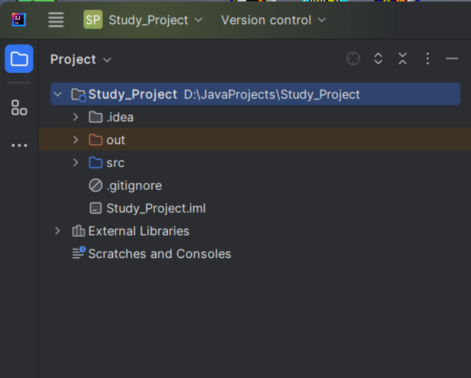Open the Study_Project project dropdown
Viewport: 471px width, 378px height.
[143, 20]
